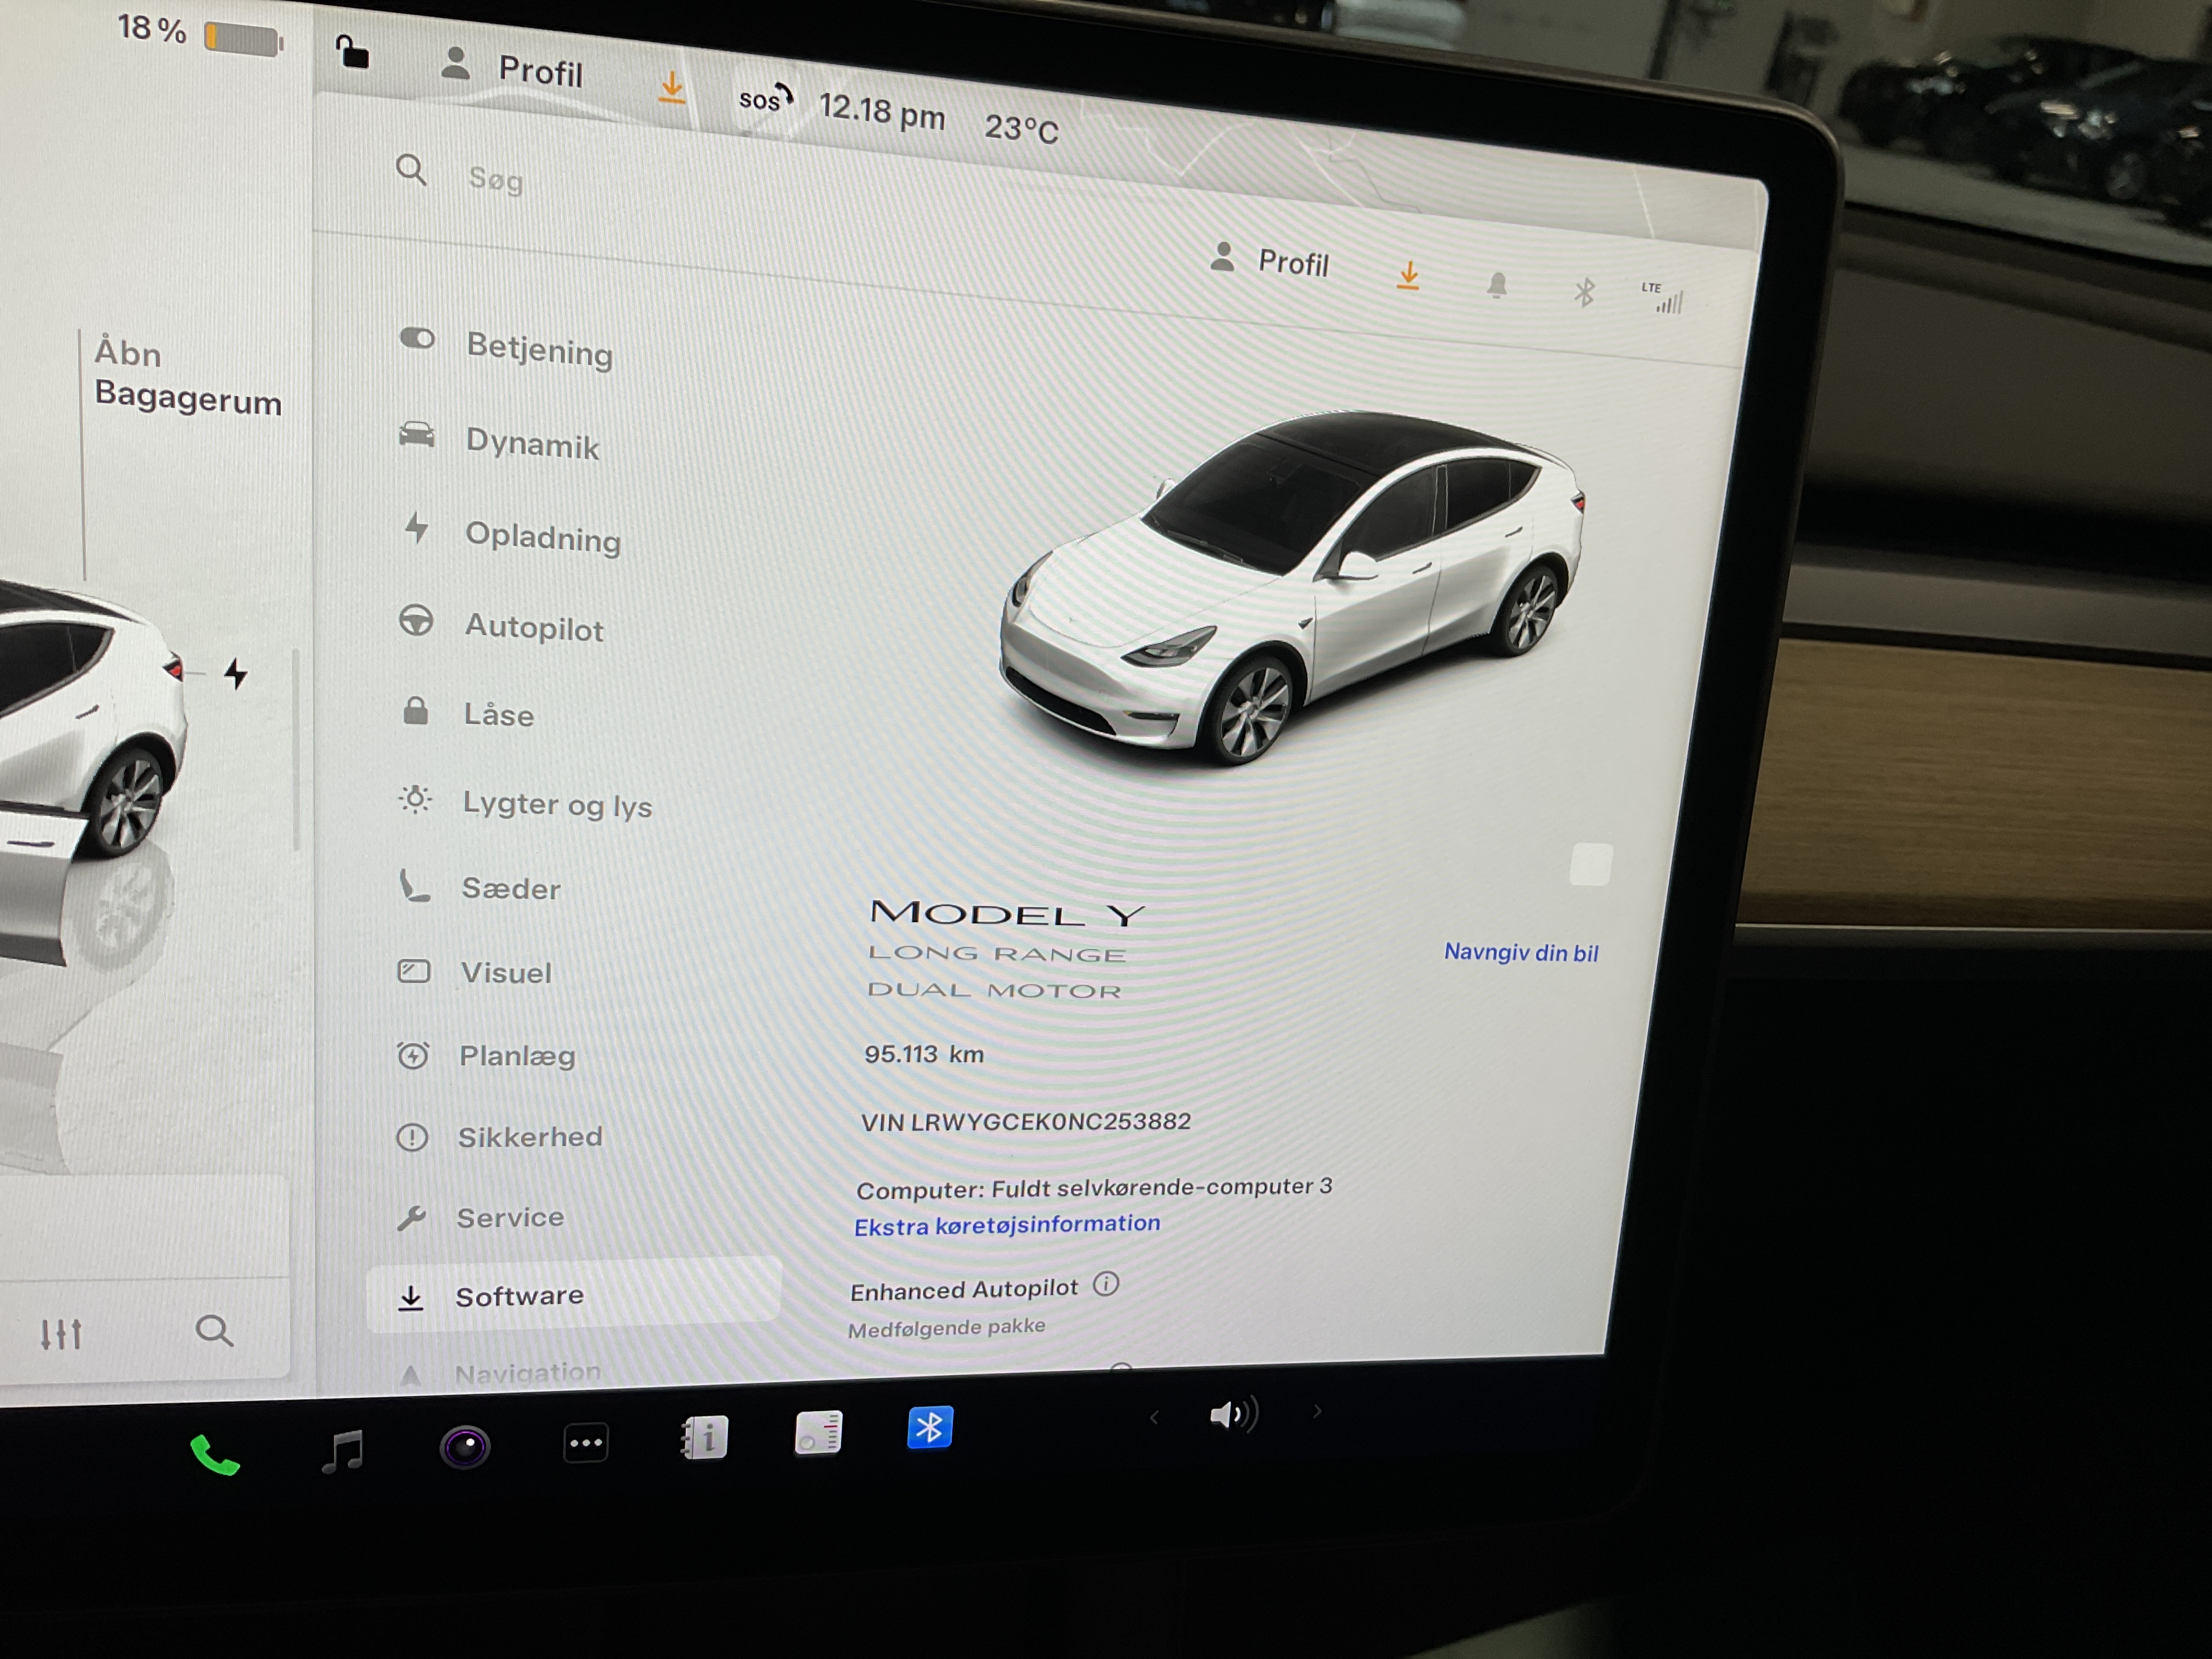Viewport: 2212px width, 1659px height.
Task: Tap the magnifier icon next to Søg
Action: (x=411, y=169)
